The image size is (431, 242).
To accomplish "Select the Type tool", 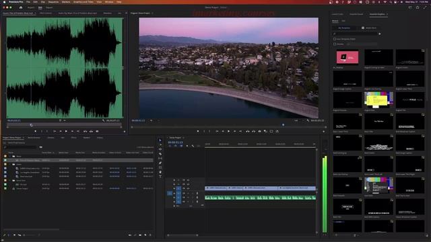I will click(x=160, y=176).
